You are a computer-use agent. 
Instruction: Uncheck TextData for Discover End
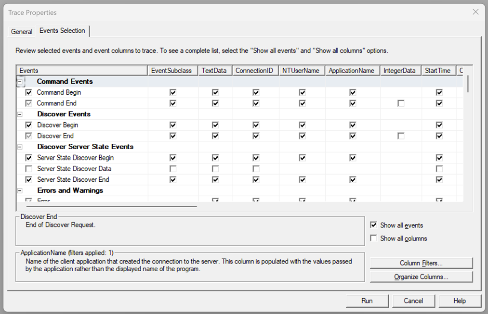214,136
